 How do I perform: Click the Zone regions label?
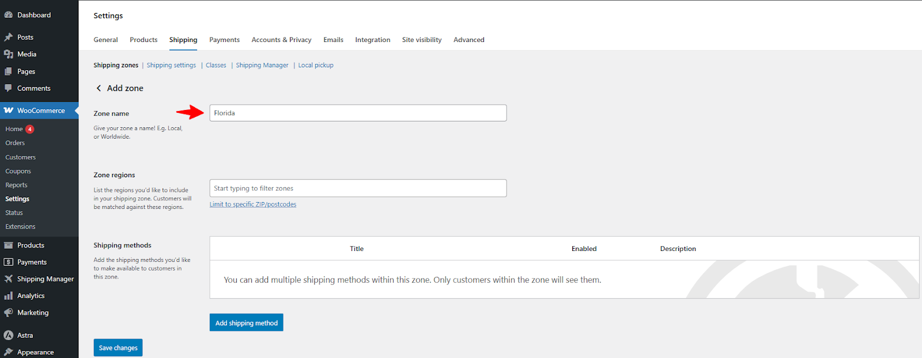[114, 175]
